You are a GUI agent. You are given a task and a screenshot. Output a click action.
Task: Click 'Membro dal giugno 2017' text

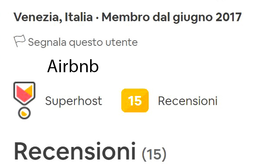(172, 18)
